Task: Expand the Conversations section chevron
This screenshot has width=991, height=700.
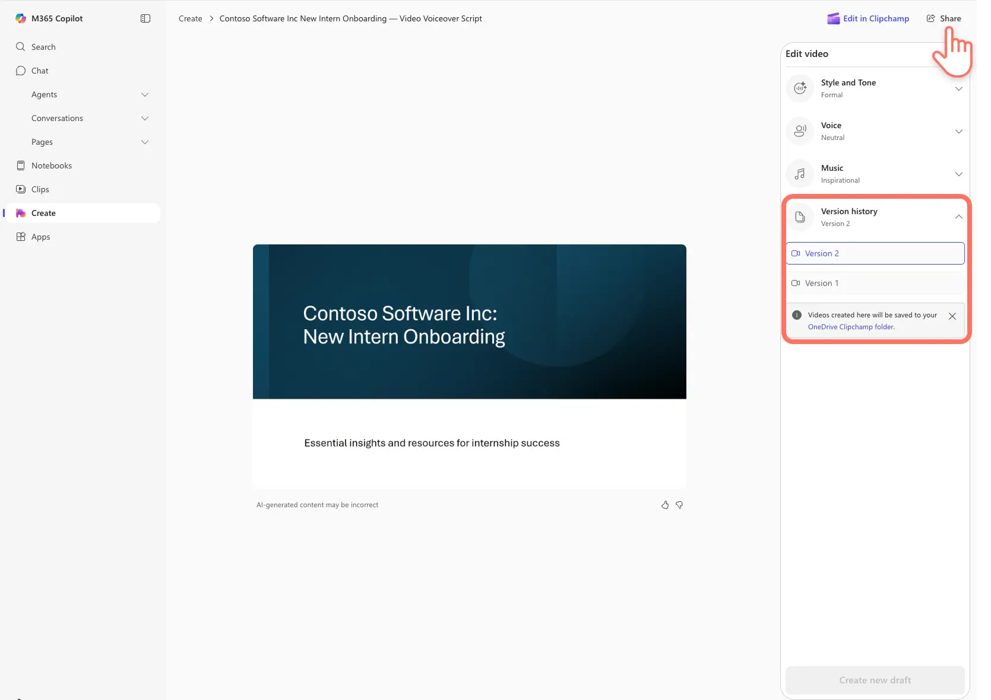Action: click(x=145, y=118)
